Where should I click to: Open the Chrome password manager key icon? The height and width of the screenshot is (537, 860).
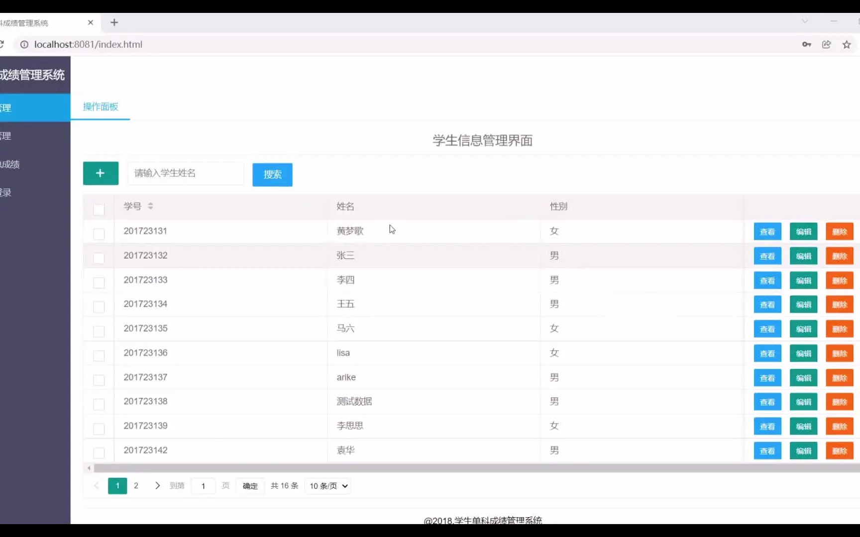807,44
